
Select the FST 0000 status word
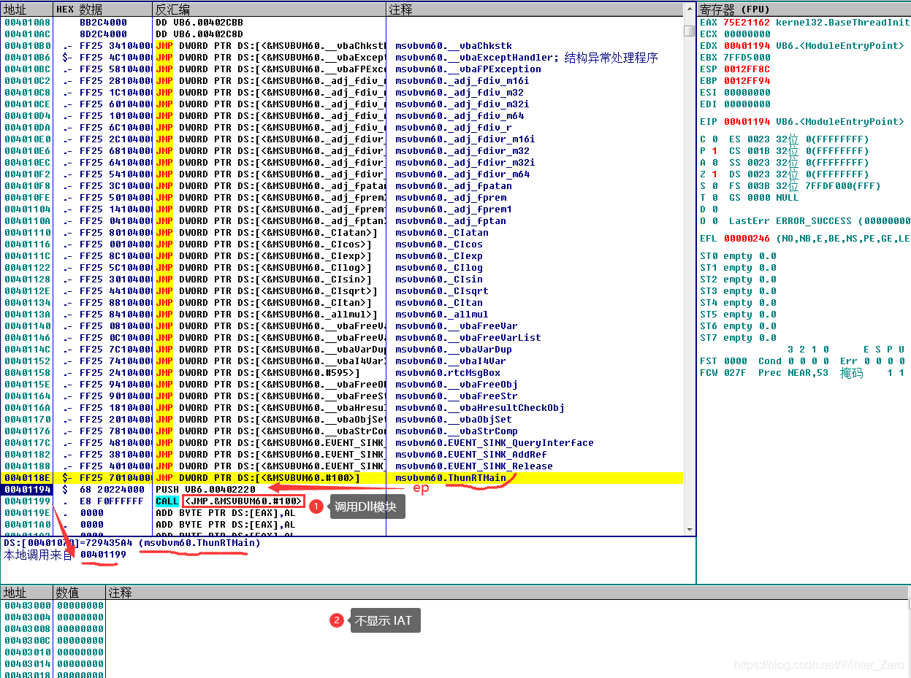tap(723, 361)
